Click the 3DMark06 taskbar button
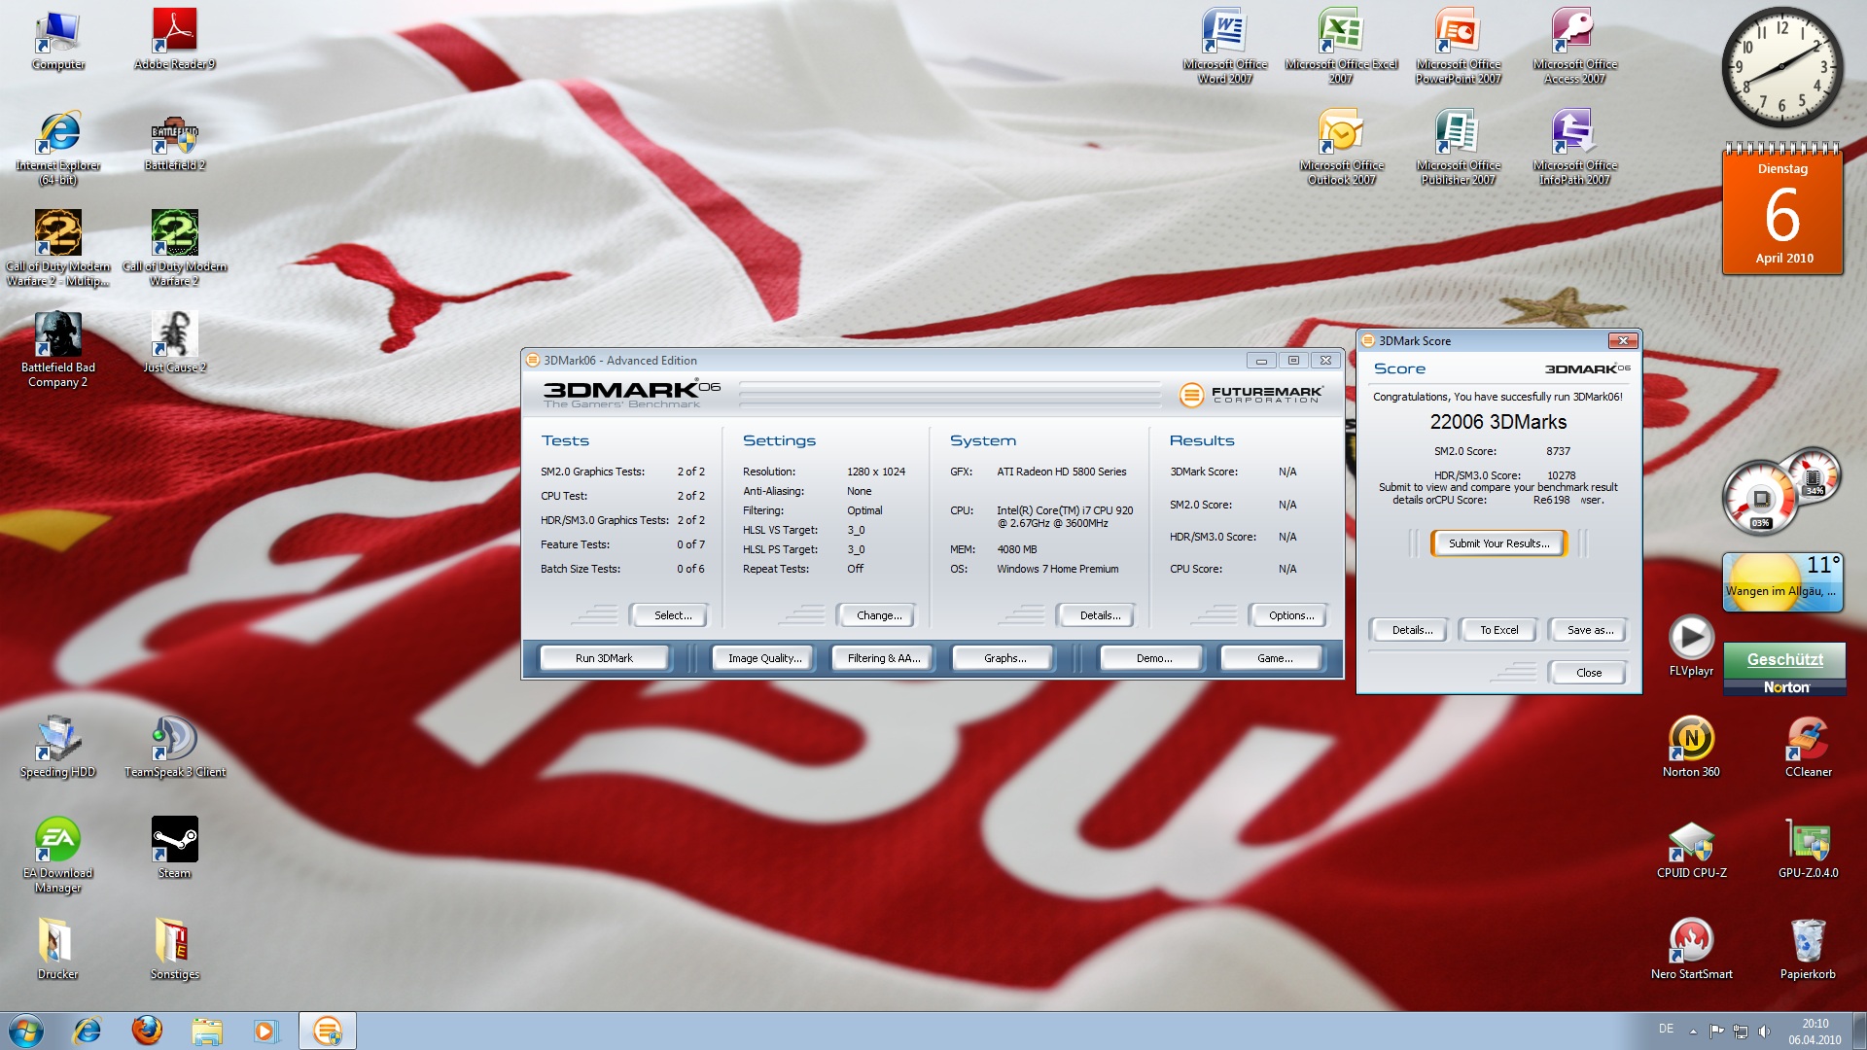 tap(328, 1031)
